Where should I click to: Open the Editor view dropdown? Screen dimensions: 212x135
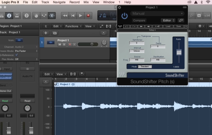click(x=168, y=20)
